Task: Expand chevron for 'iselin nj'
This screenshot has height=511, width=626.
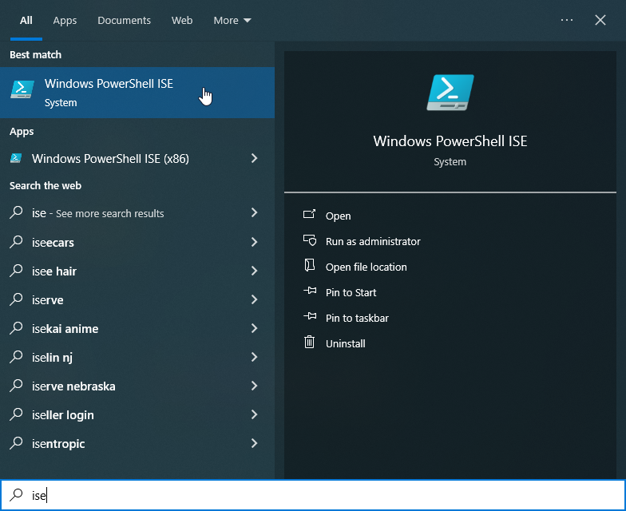Action: click(254, 357)
